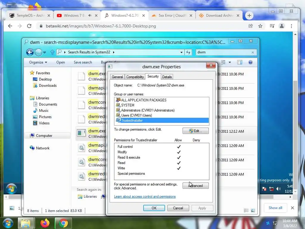
Task: Select Network in navigation pane
Action: pyautogui.click(x=40, y=148)
